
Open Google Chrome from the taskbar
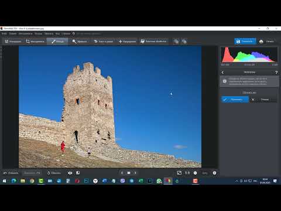pos(32,181)
